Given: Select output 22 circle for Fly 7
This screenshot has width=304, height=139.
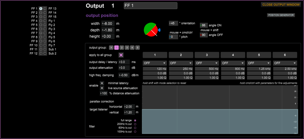Looking at the screenshot, I should [45, 45].
